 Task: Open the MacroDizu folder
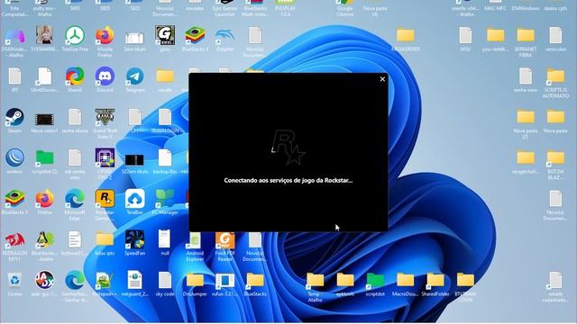pos(405,281)
